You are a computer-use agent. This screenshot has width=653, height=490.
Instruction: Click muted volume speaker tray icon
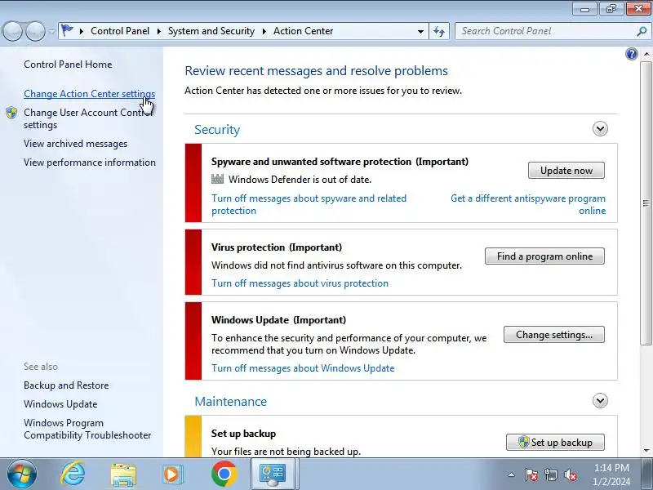pyautogui.click(x=570, y=474)
